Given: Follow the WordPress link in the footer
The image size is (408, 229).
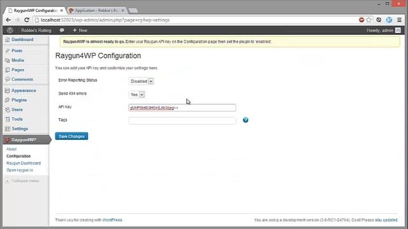Looking at the screenshot, I should 112,220.
